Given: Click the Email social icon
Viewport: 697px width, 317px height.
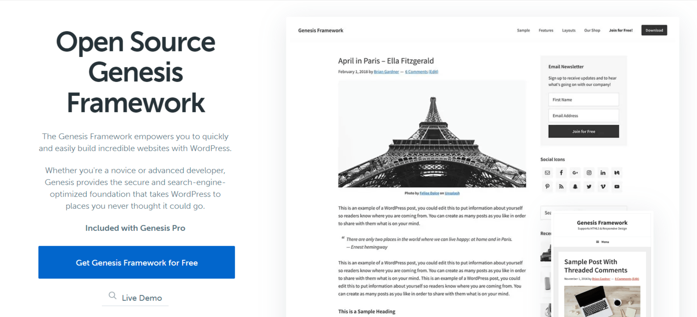Looking at the screenshot, I should click(x=547, y=173).
